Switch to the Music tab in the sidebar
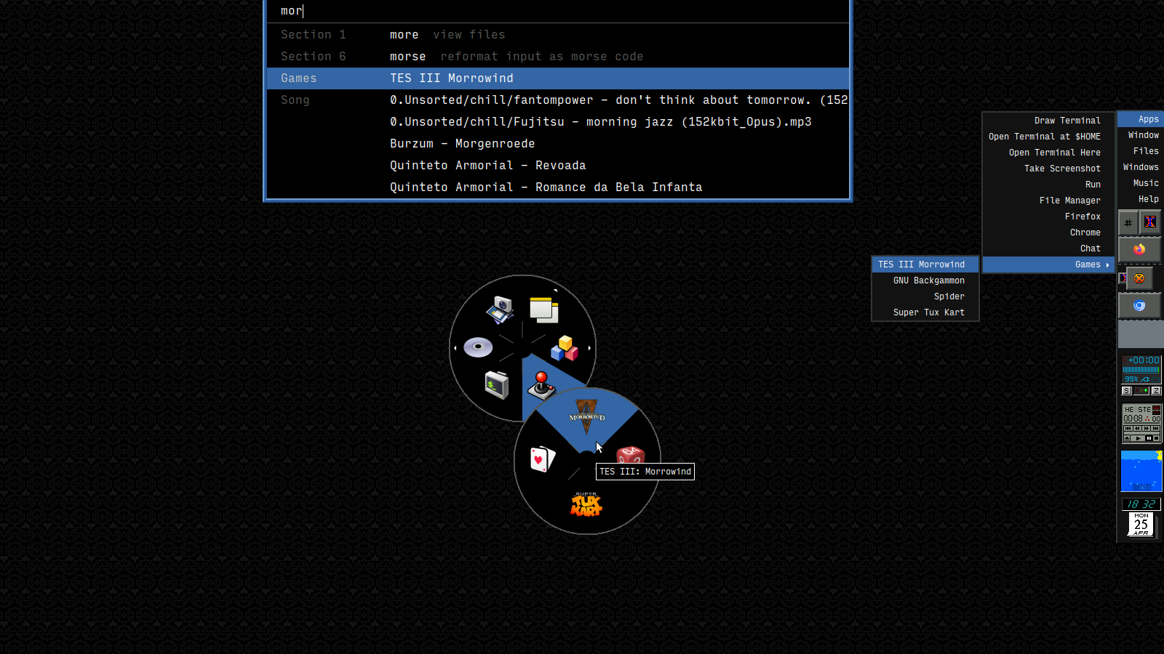The image size is (1164, 654). (x=1145, y=183)
